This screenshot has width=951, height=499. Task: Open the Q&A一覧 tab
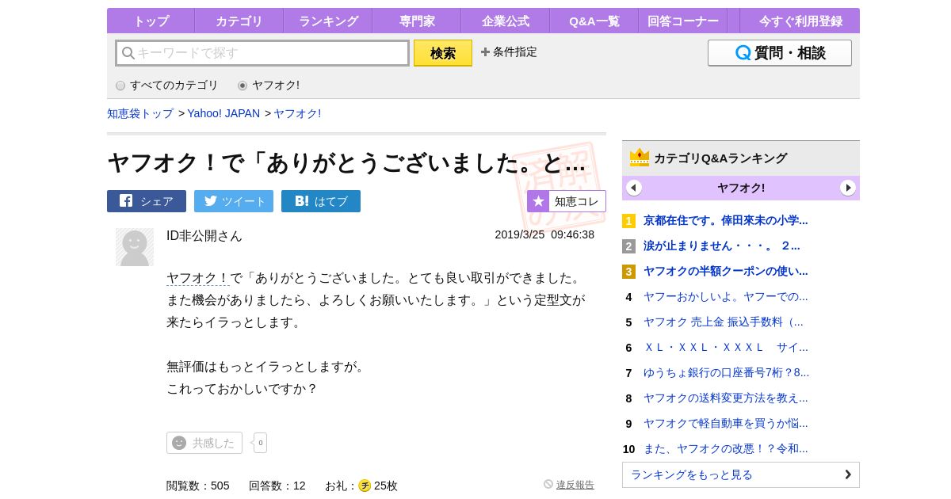594,21
